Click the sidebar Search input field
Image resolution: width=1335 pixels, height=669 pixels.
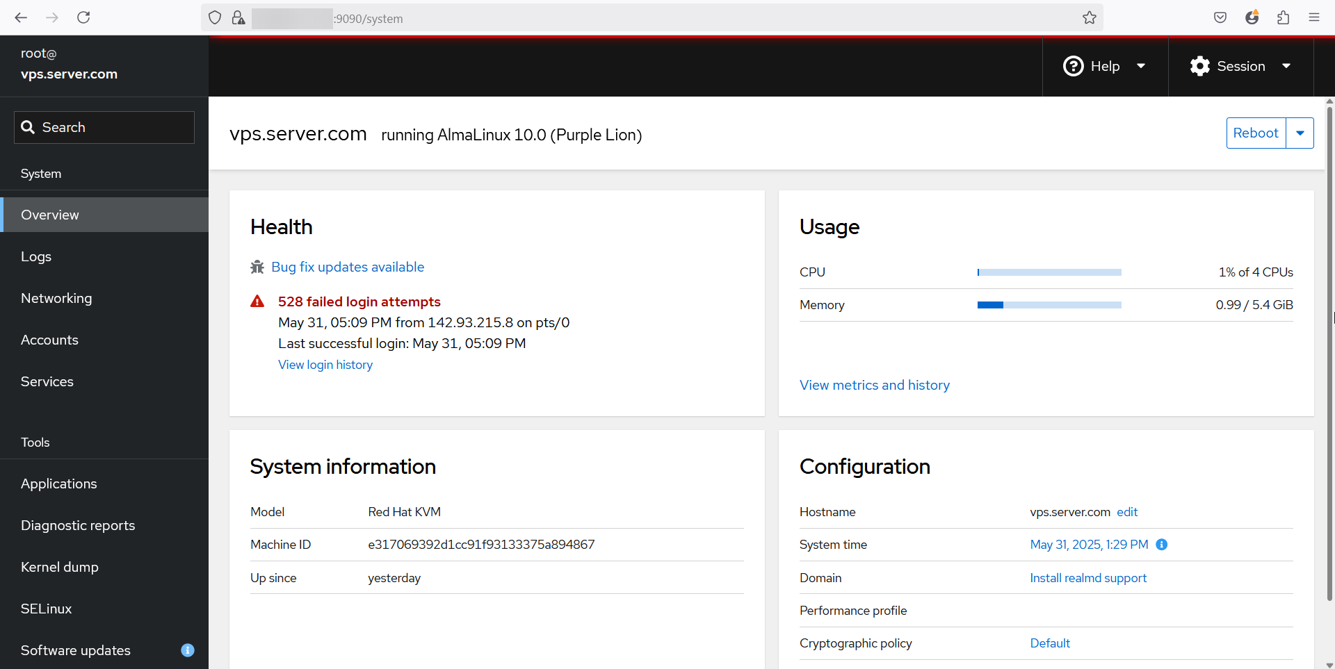point(104,127)
